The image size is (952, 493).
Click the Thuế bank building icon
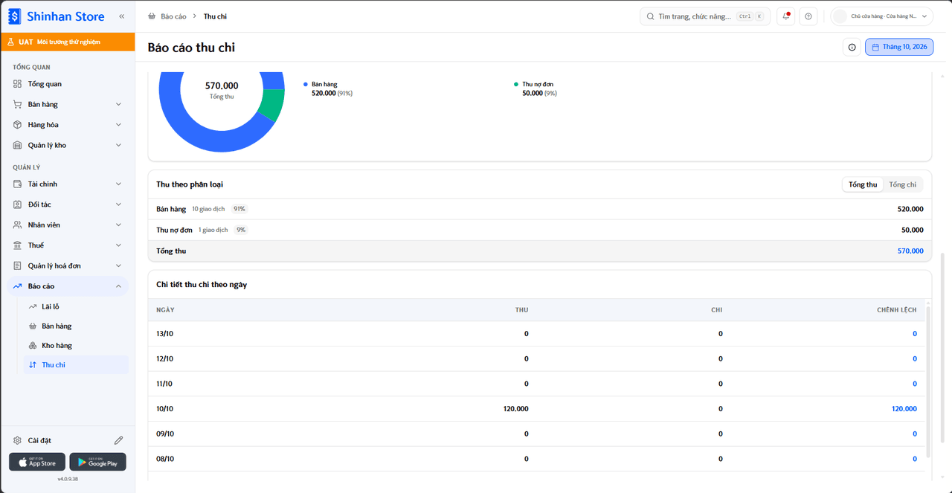[18, 245]
